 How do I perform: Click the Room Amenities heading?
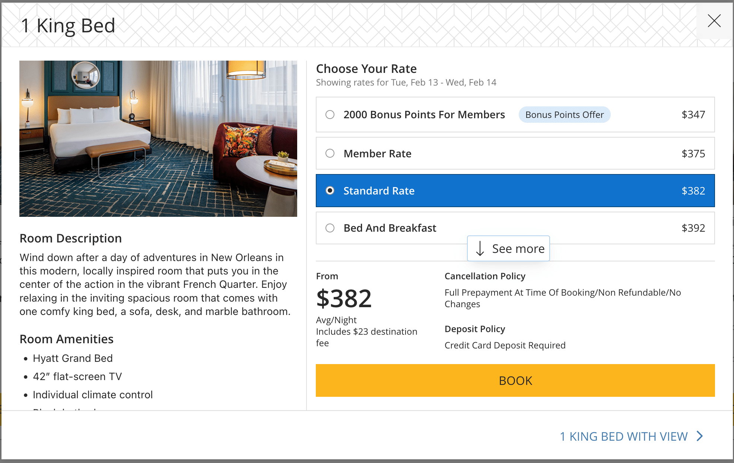[66, 339]
